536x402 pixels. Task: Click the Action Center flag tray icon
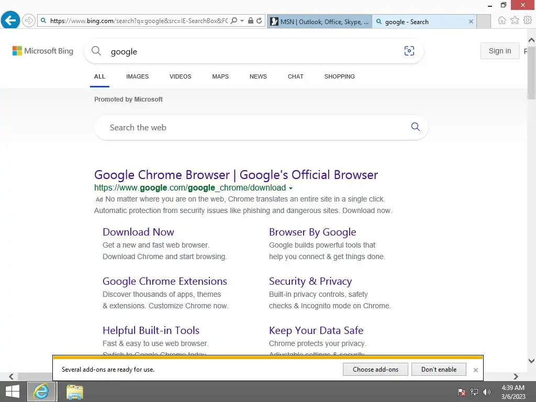tap(462, 392)
